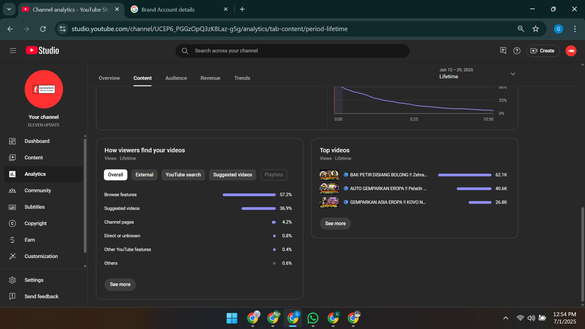The image size is (585, 329).
Task: Click the Create button
Action: coord(543,51)
